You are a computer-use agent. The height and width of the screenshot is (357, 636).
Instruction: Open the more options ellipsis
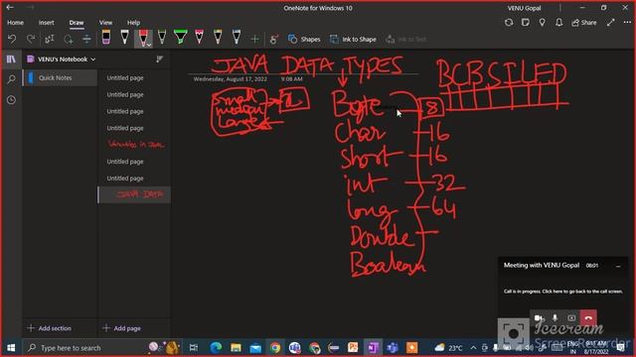[627, 23]
